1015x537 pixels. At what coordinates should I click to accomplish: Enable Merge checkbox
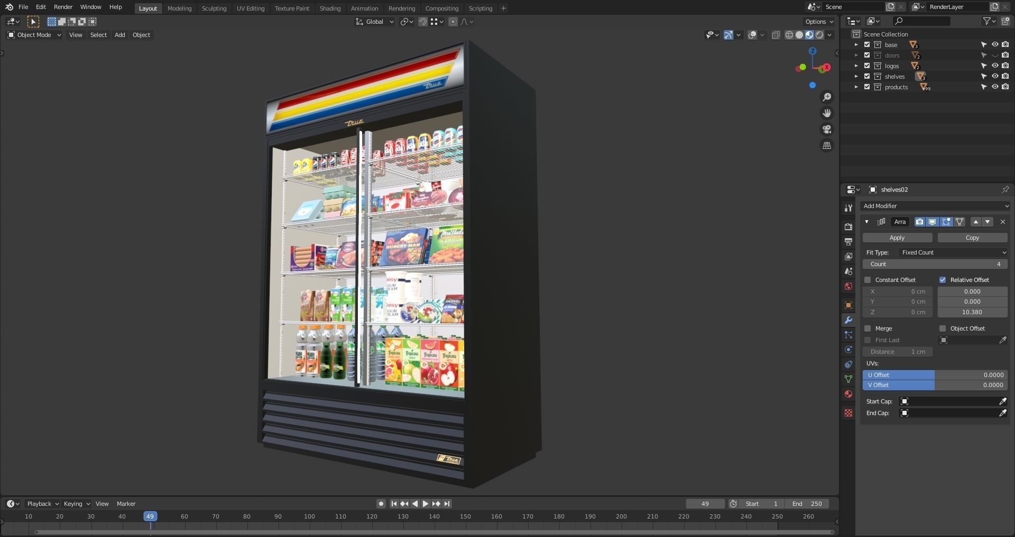coord(868,328)
